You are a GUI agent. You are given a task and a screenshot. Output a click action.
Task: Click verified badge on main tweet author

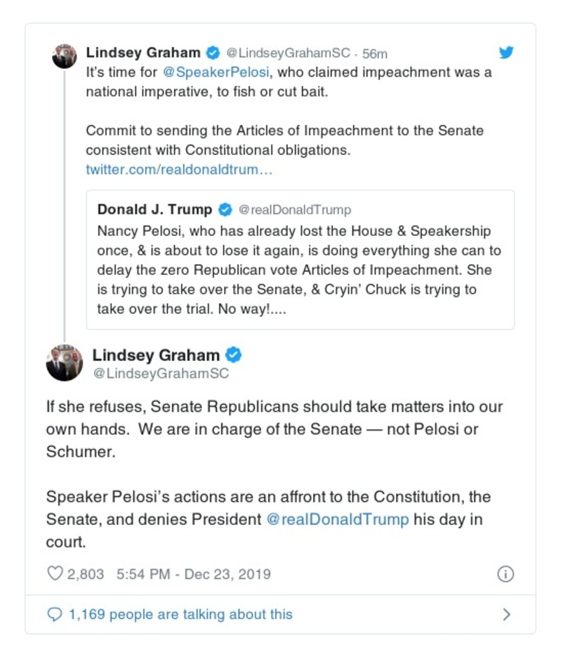point(233,355)
